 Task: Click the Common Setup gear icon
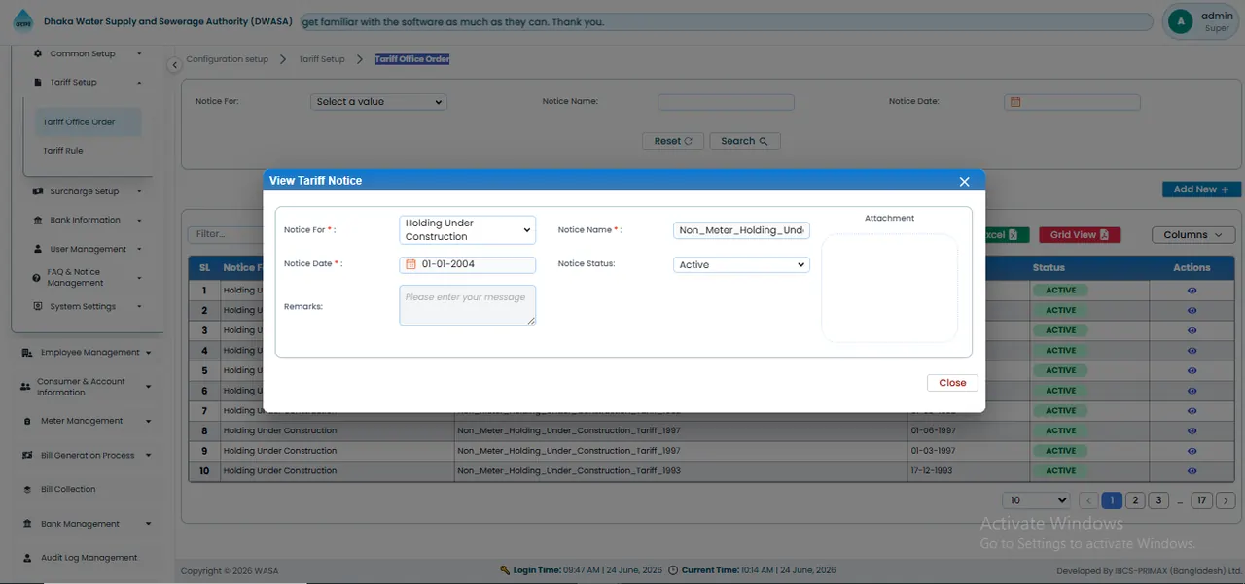[x=38, y=53]
